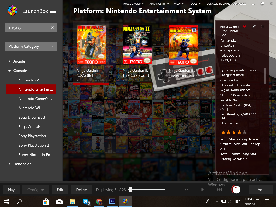Open the Windows notification center
Screen dimensions: 276x207
tap(267, 202)
